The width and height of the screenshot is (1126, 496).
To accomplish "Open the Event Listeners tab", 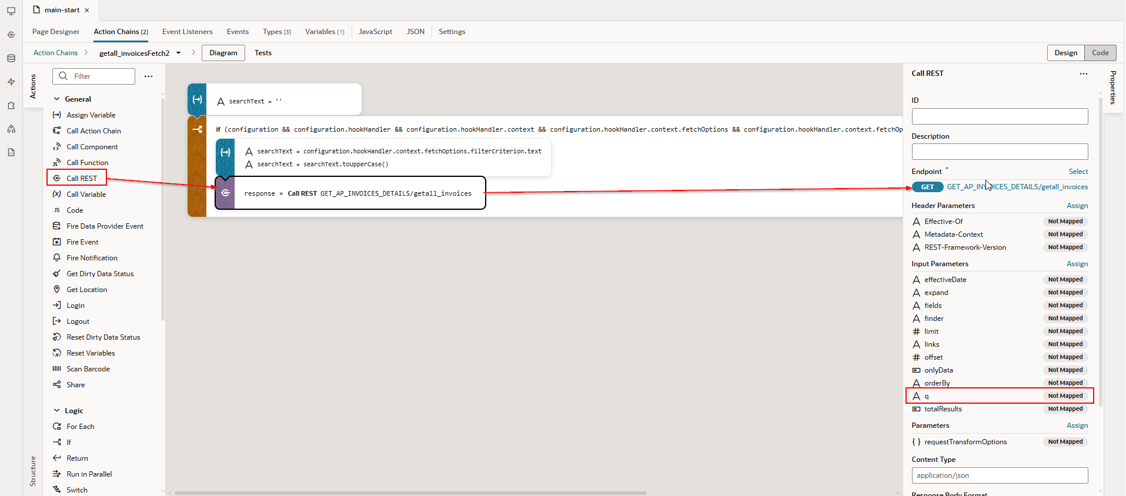I will (188, 32).
